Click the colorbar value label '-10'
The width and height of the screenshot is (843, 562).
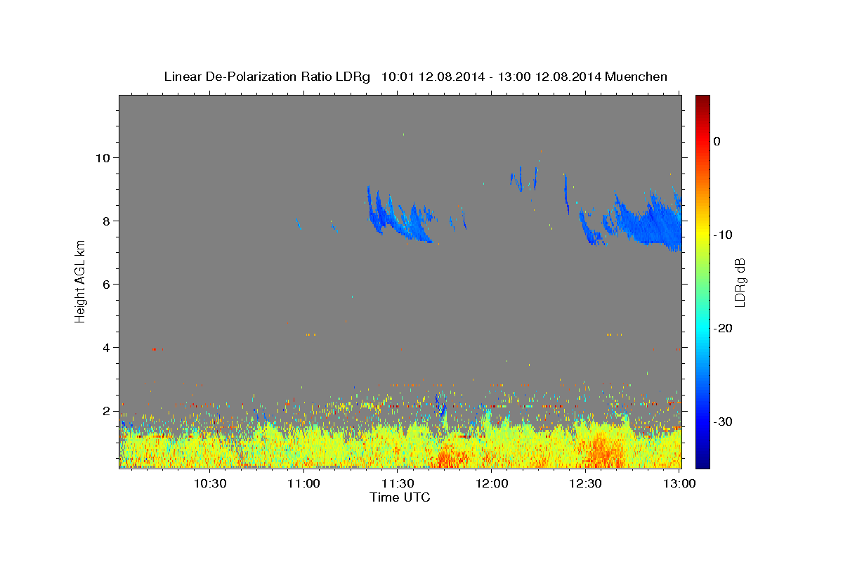click(x=724, y=235)
